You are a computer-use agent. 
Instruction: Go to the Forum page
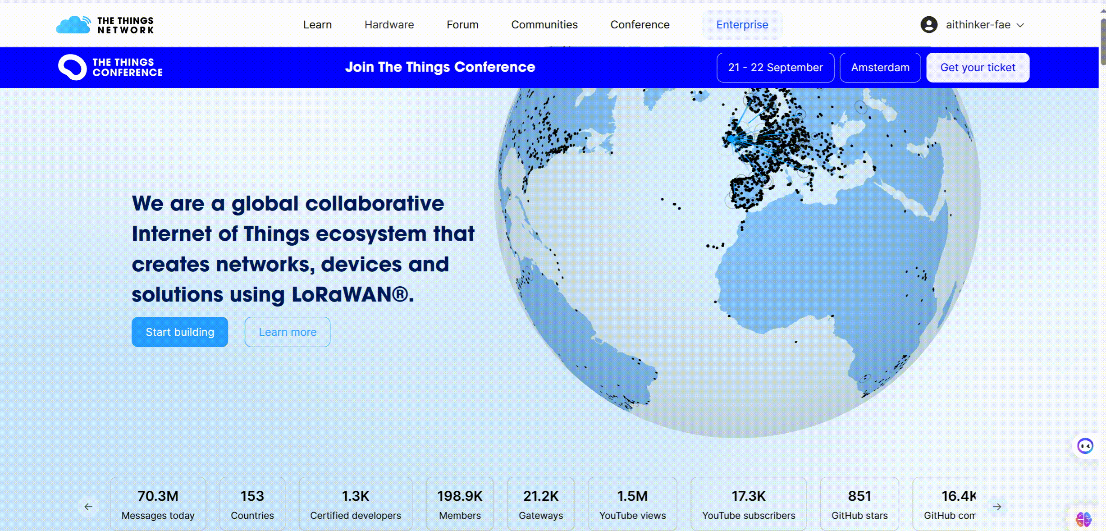tap(462, 25)
